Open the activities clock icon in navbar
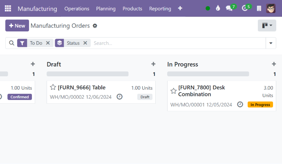282x164 pixels. click(x=245, y=8)
